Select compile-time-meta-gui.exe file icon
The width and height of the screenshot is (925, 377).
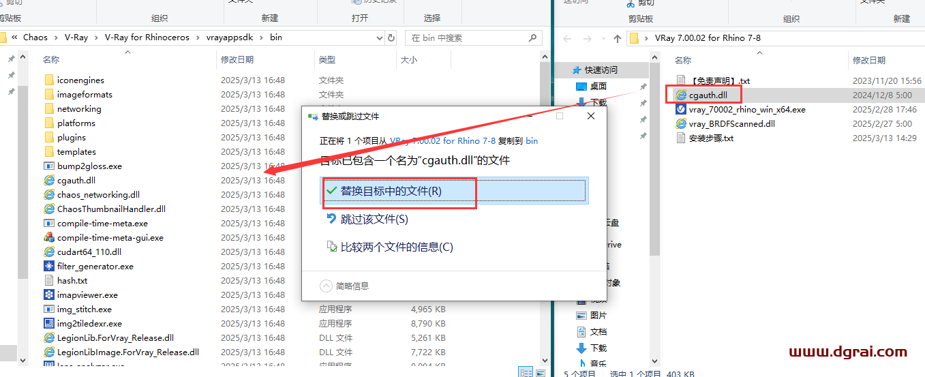click(49, 237)
